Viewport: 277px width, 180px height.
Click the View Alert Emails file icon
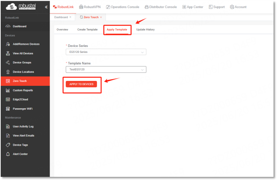[8, 136]
